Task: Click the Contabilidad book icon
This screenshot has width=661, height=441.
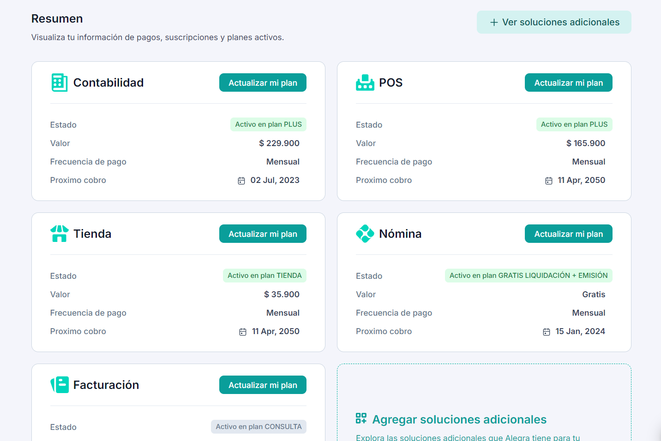Action: click(x=59, y=82)
